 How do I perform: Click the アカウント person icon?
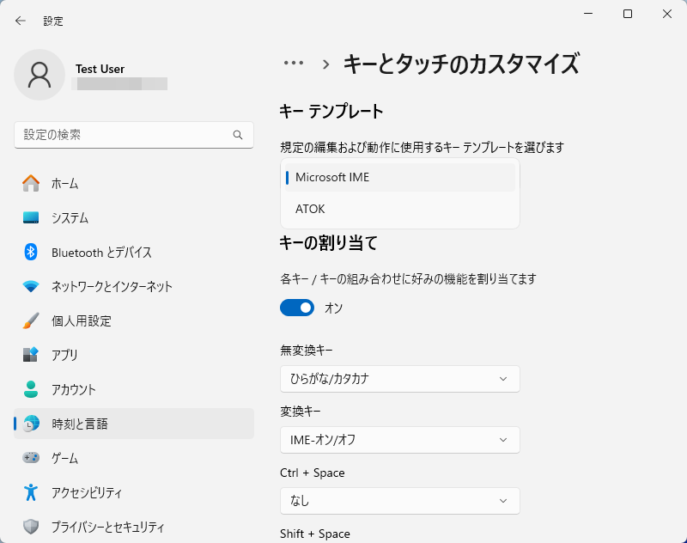31,389
